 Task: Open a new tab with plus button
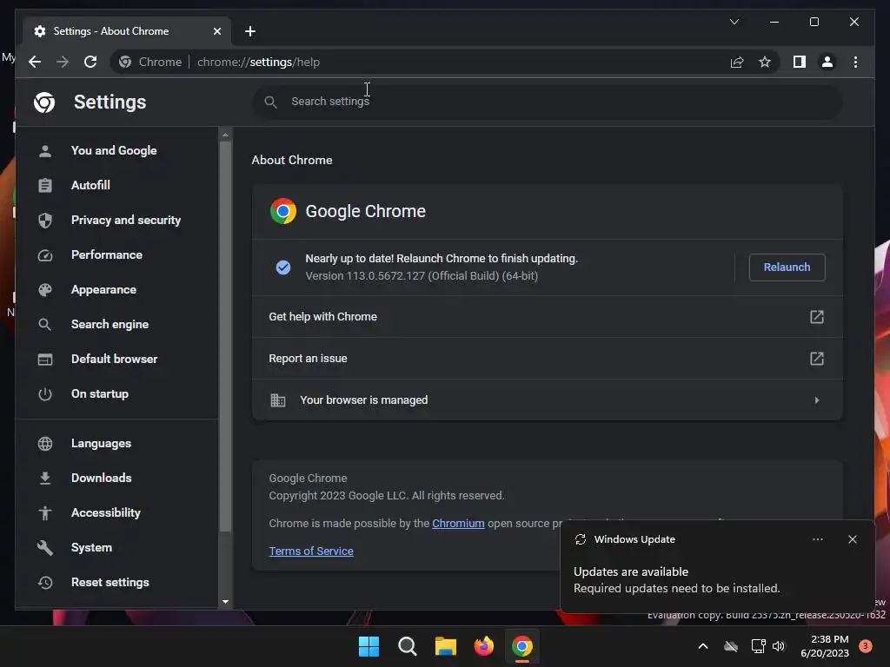click(x=250, y=31)
